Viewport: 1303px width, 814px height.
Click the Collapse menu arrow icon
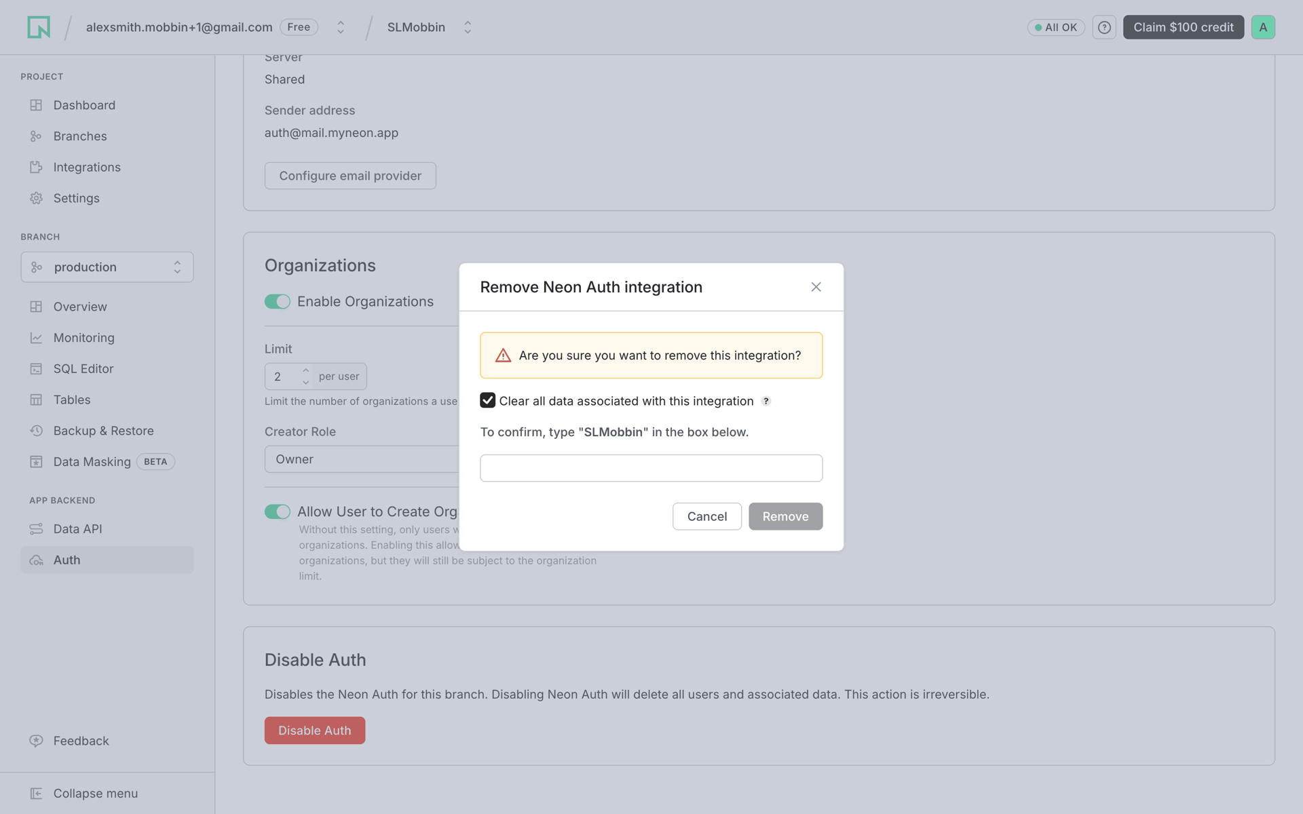(x=36, y=794)
